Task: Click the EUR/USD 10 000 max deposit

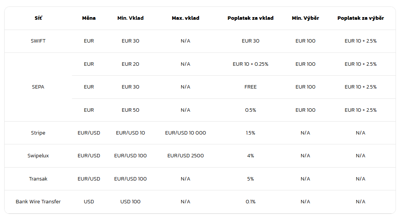Action: pos(185,133)
